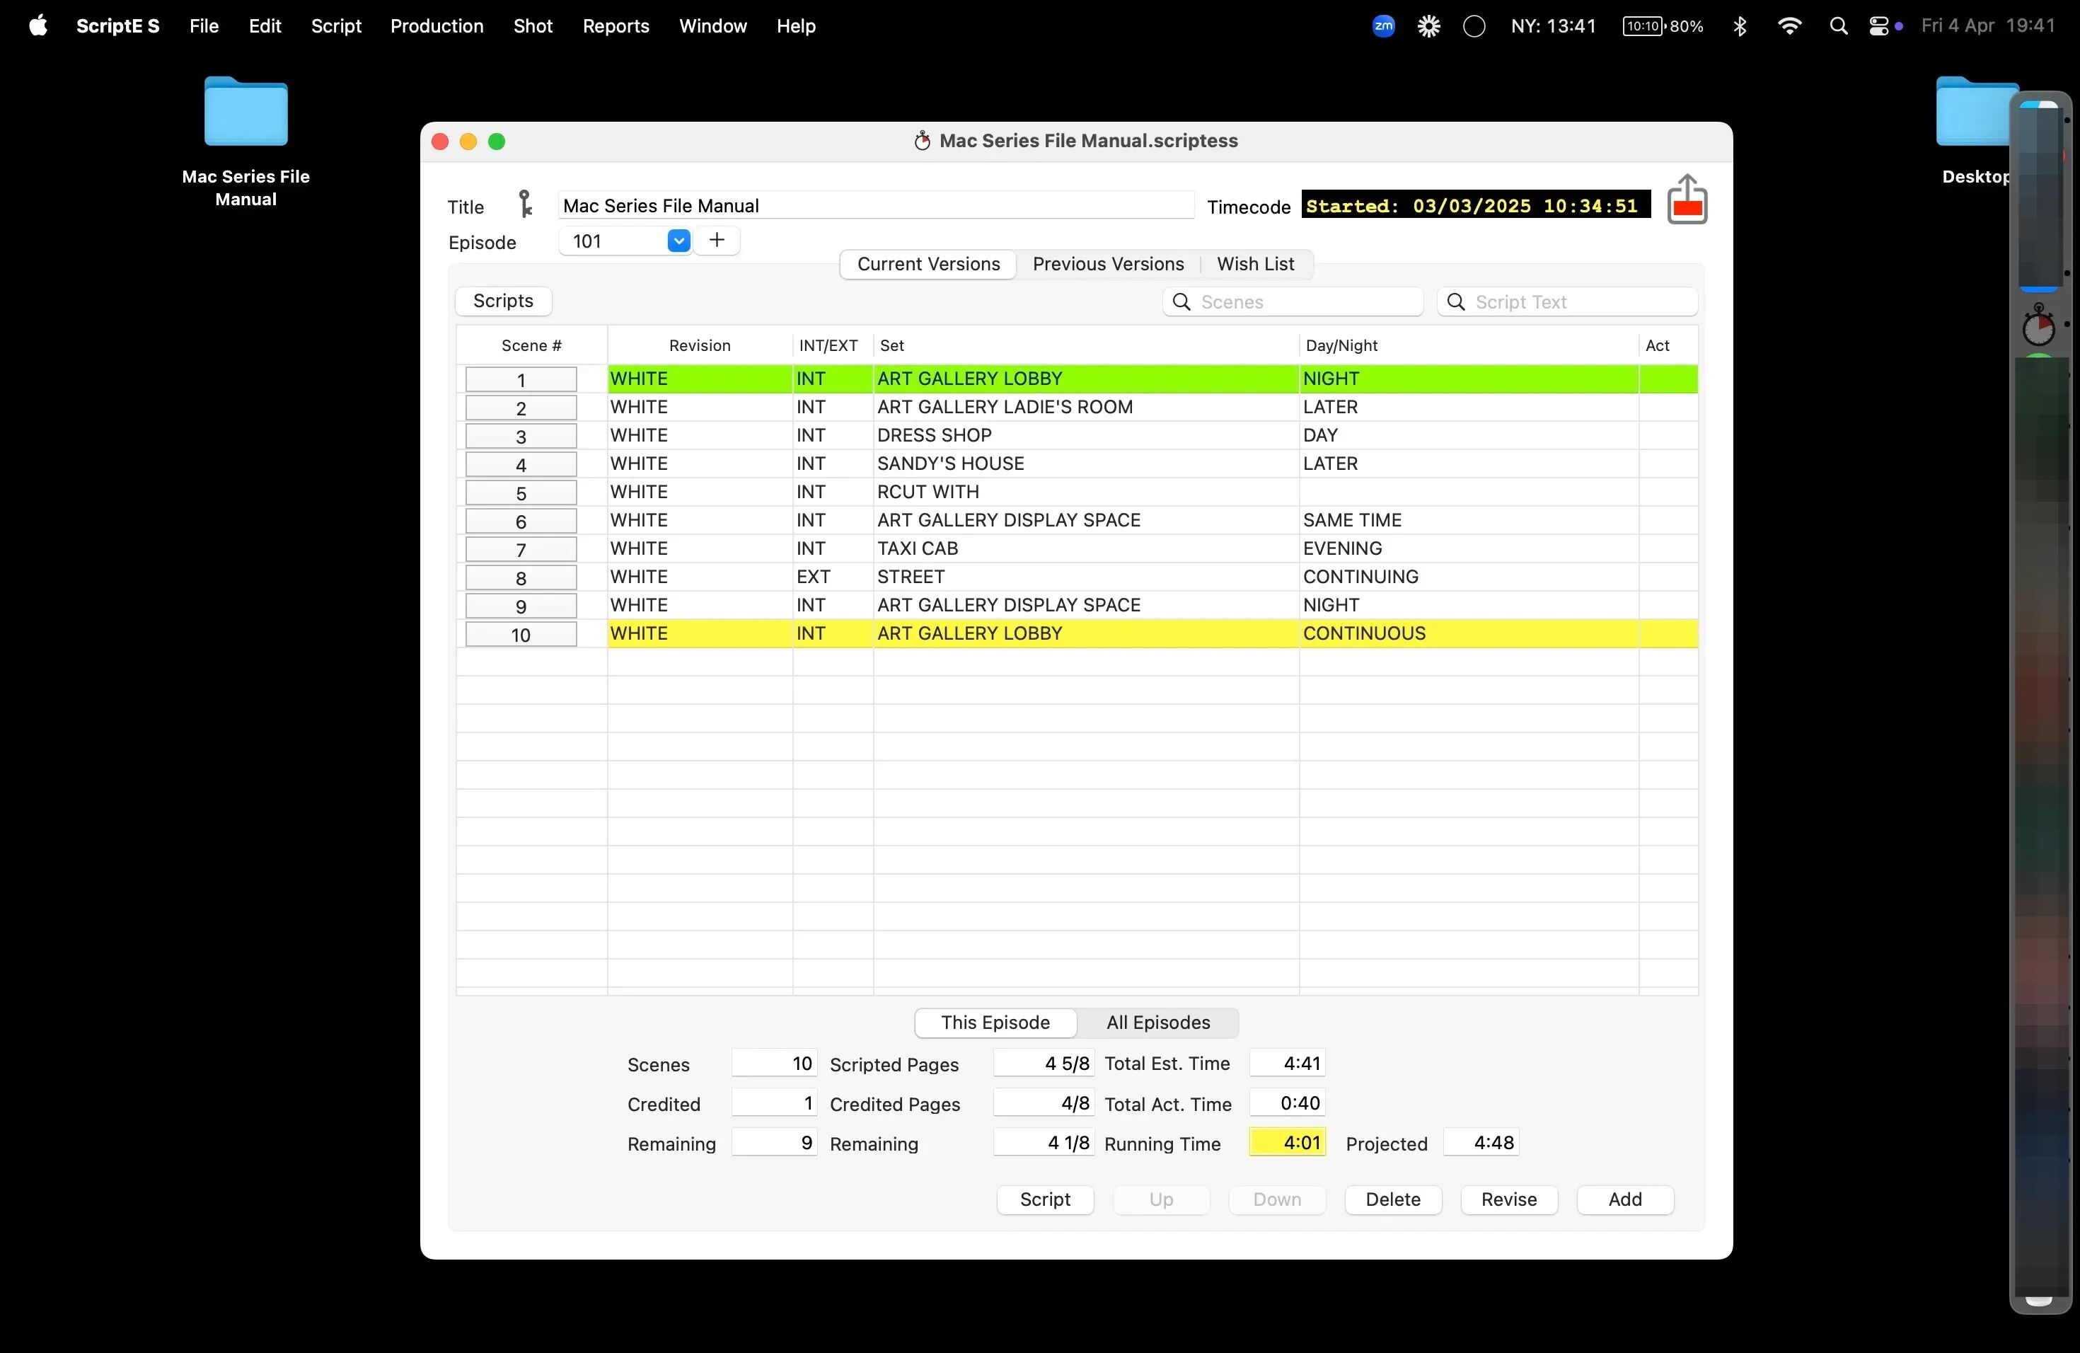Click the plus icon next to Episode
Screen dimensions: 2080x1353
click(717, 241)
